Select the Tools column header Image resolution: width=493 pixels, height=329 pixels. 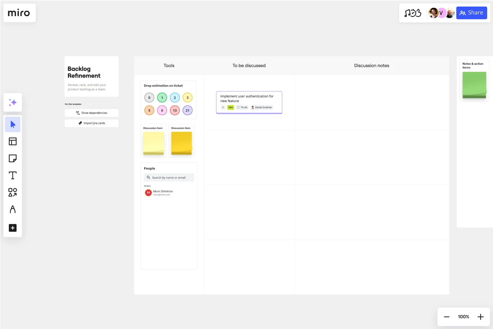[x=169, y=65]
